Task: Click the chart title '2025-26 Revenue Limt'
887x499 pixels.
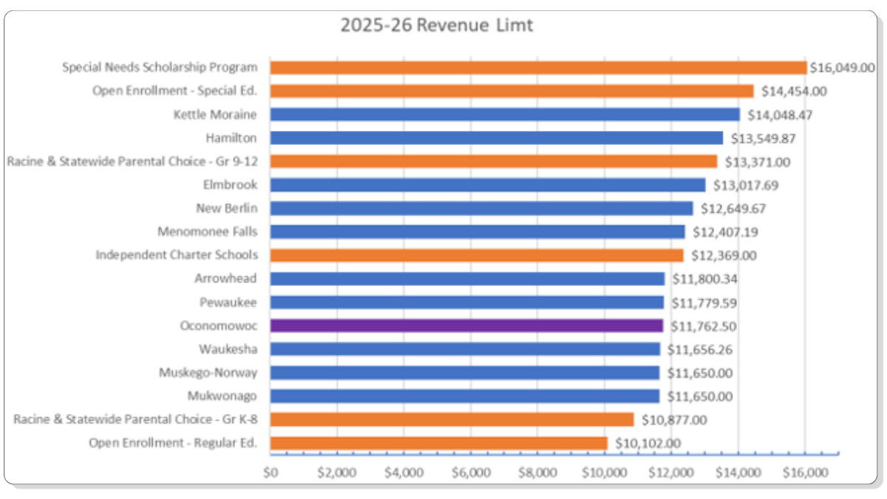Action: 436,25
